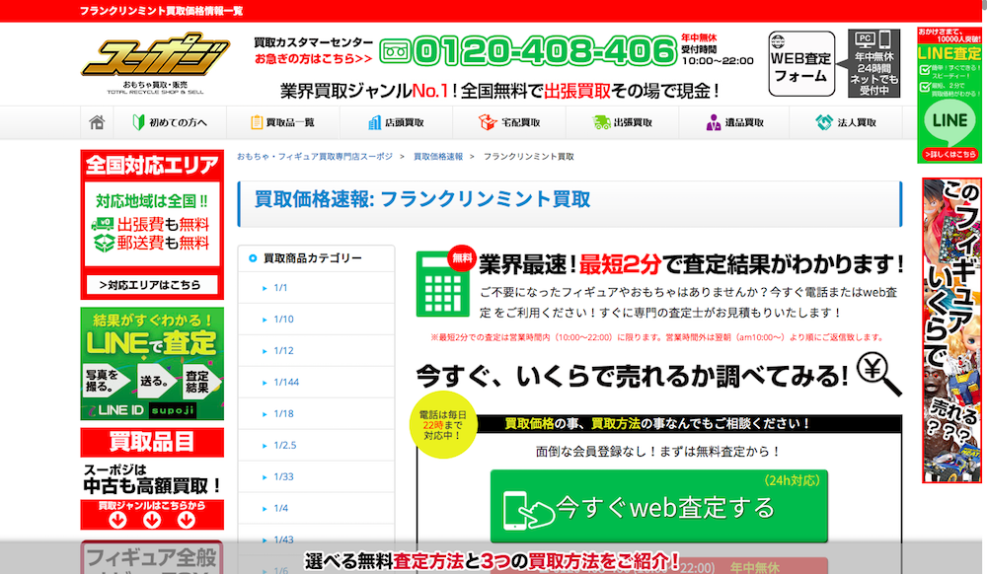The height and width of the screenshot is (574, 987).
Task: Click >詳しくはこちら on LINE査定 banner
Action: click(949, 154)
